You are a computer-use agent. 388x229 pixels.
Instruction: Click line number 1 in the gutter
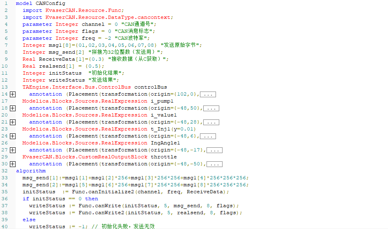point(6,3)
